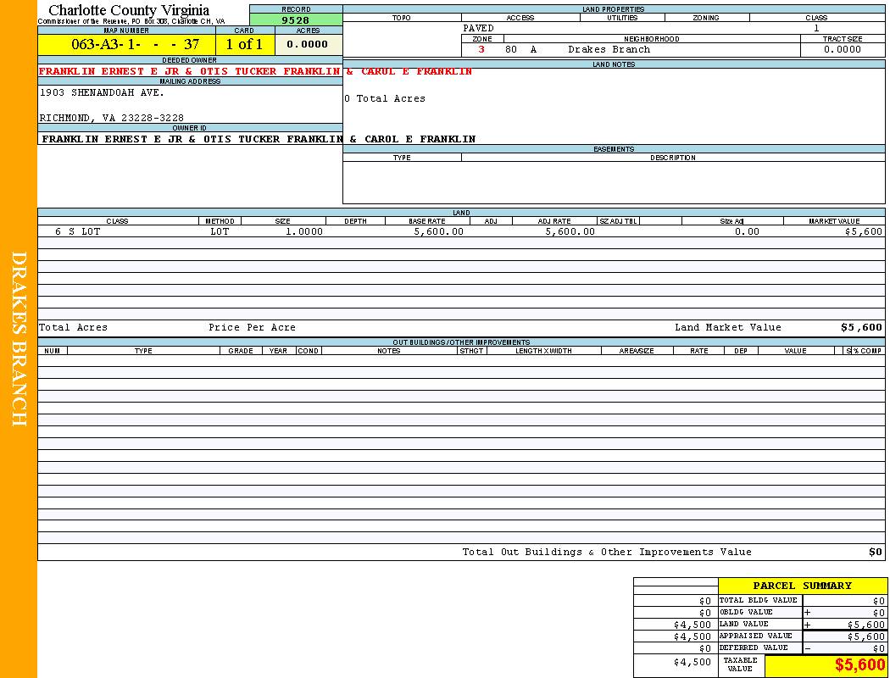The height and width of the screenshot is (678, 890).
Task: Click the Acres value under the header
Action: click(308, 44)
